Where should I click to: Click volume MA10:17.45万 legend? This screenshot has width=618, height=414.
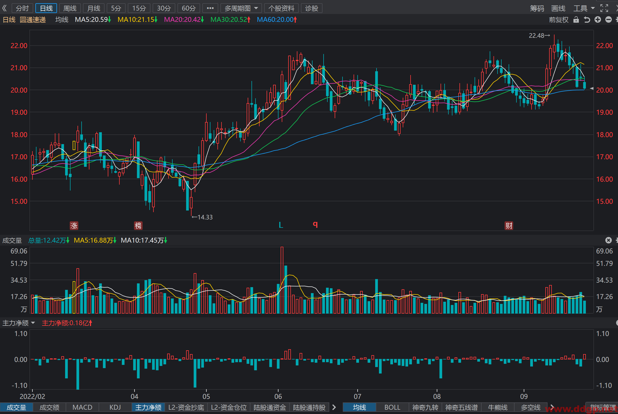pos(144,240)
